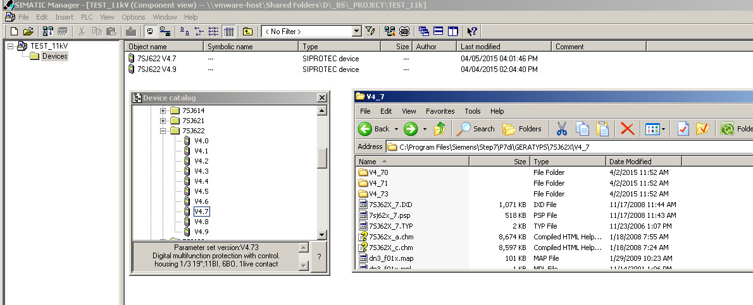
Task: Switch to Small Icons view
Action: point(199,32)
